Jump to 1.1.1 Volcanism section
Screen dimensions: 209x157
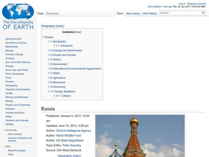(x=63, y=46)
